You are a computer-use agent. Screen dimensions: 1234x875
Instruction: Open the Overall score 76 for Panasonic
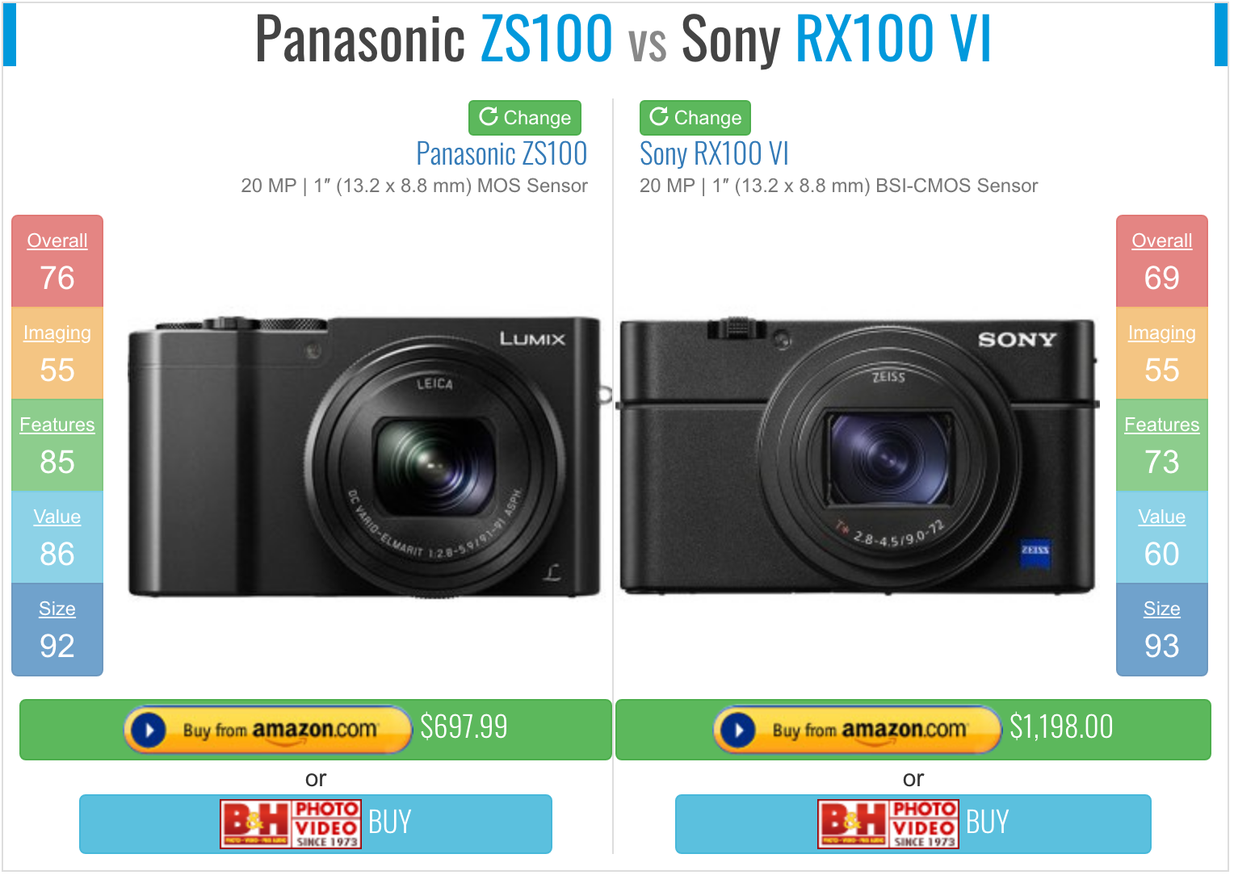click(x=57, y=262)
